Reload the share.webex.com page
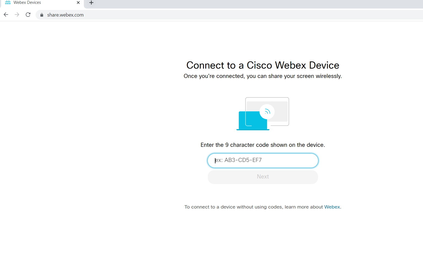Screen dimensions: 423x257 pyautogui.click(x=28, y=15)
